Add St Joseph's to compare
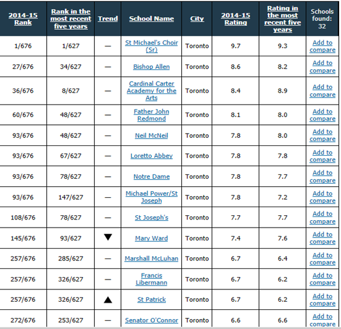 pos(322,218)
